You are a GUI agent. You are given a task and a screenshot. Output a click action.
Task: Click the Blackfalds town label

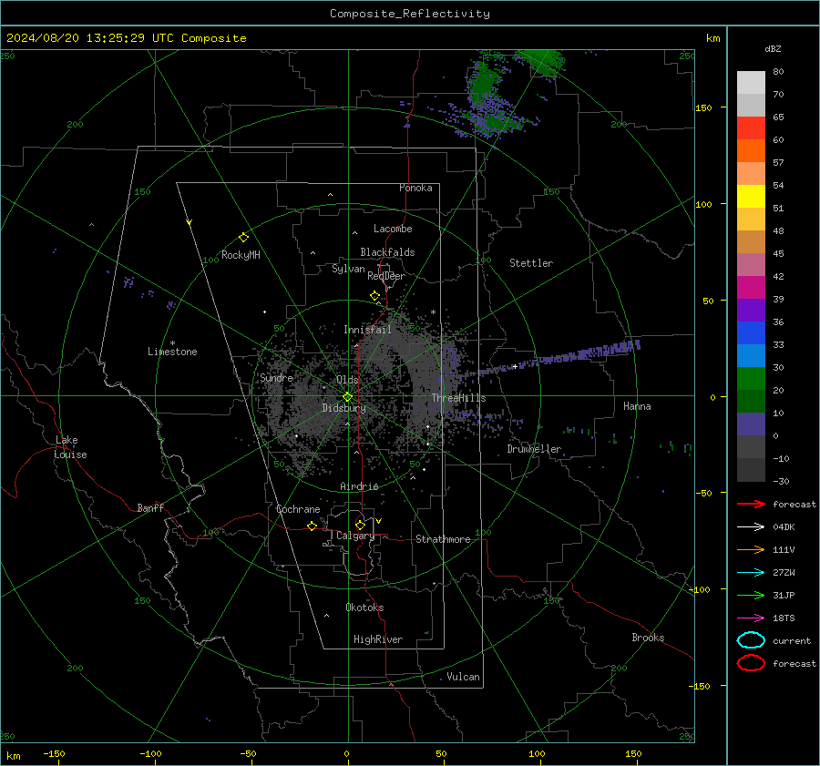pos(387,252)
